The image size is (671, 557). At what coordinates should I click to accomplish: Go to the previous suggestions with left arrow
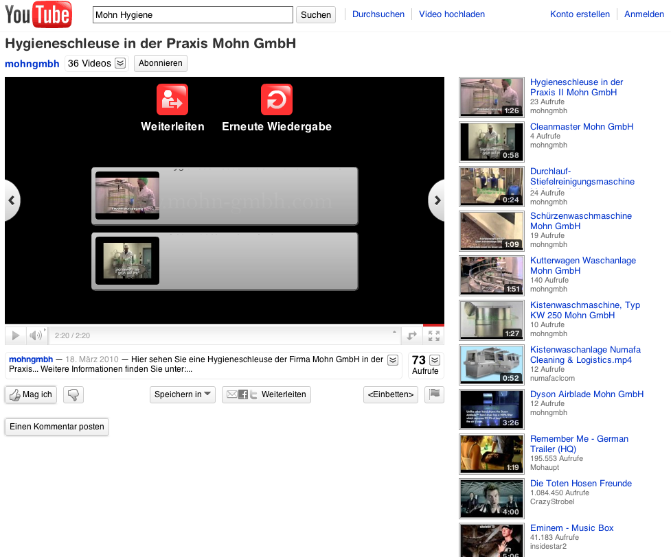click(12, 200)
